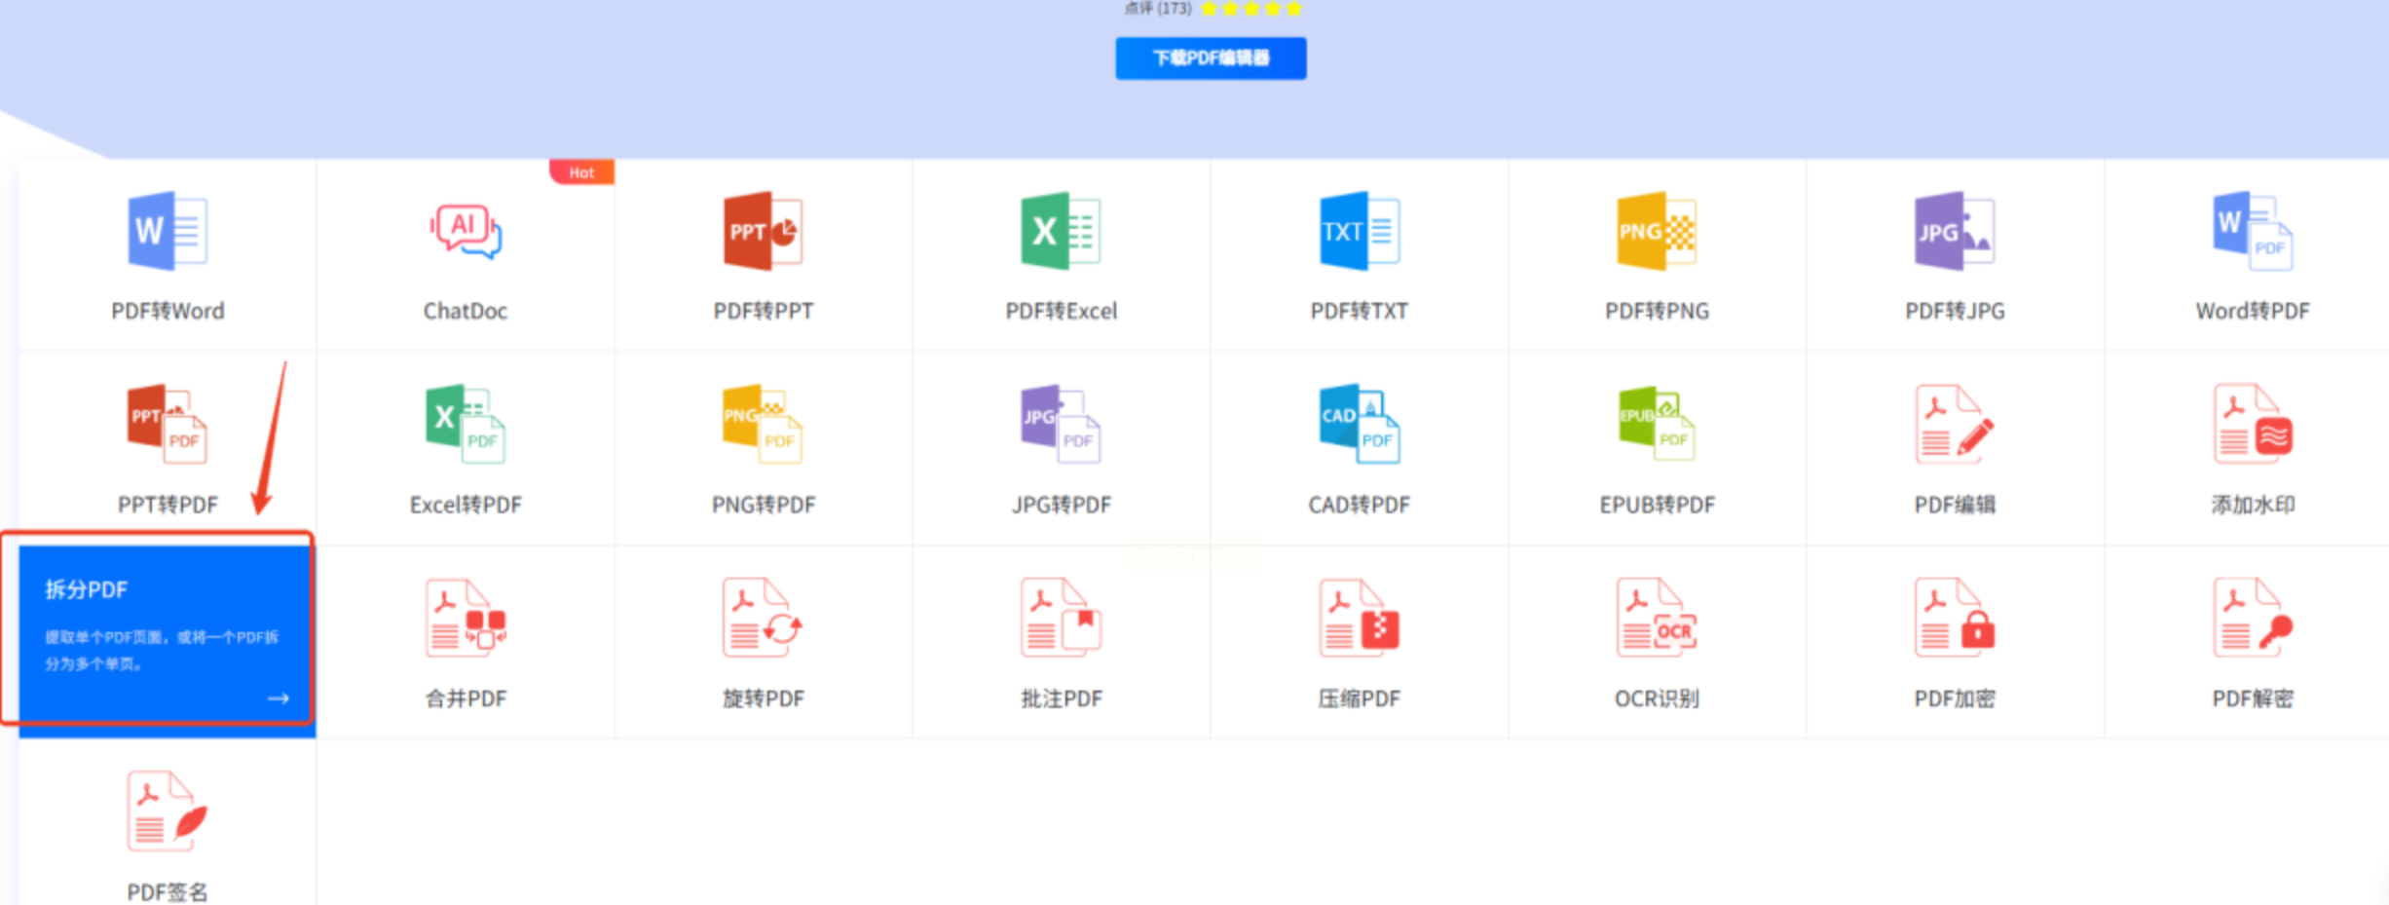Screen dimensions: 2389x905
Task: Click the 合并PDF label text
Action: 466,698
